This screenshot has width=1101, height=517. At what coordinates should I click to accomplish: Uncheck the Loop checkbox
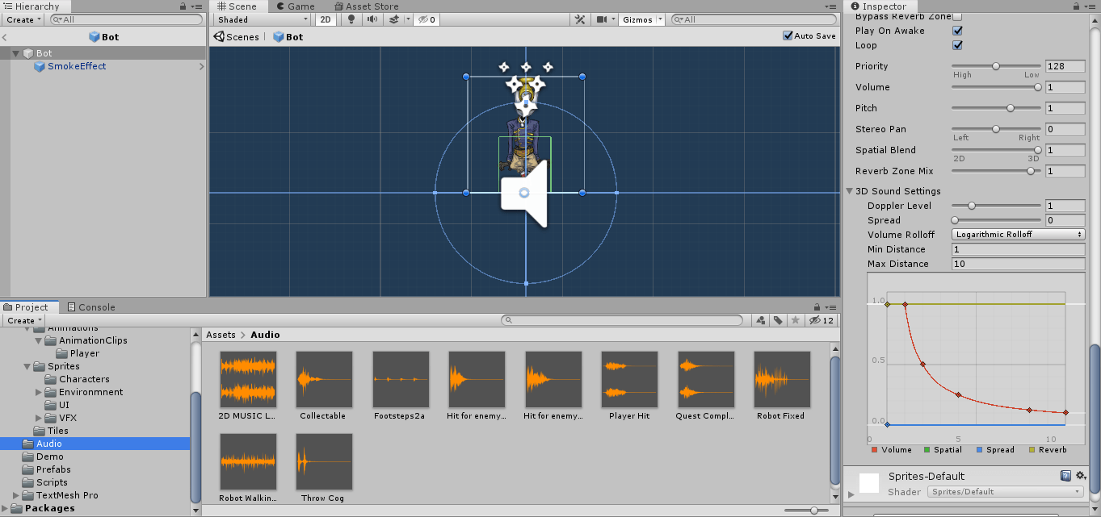(957, 45)
